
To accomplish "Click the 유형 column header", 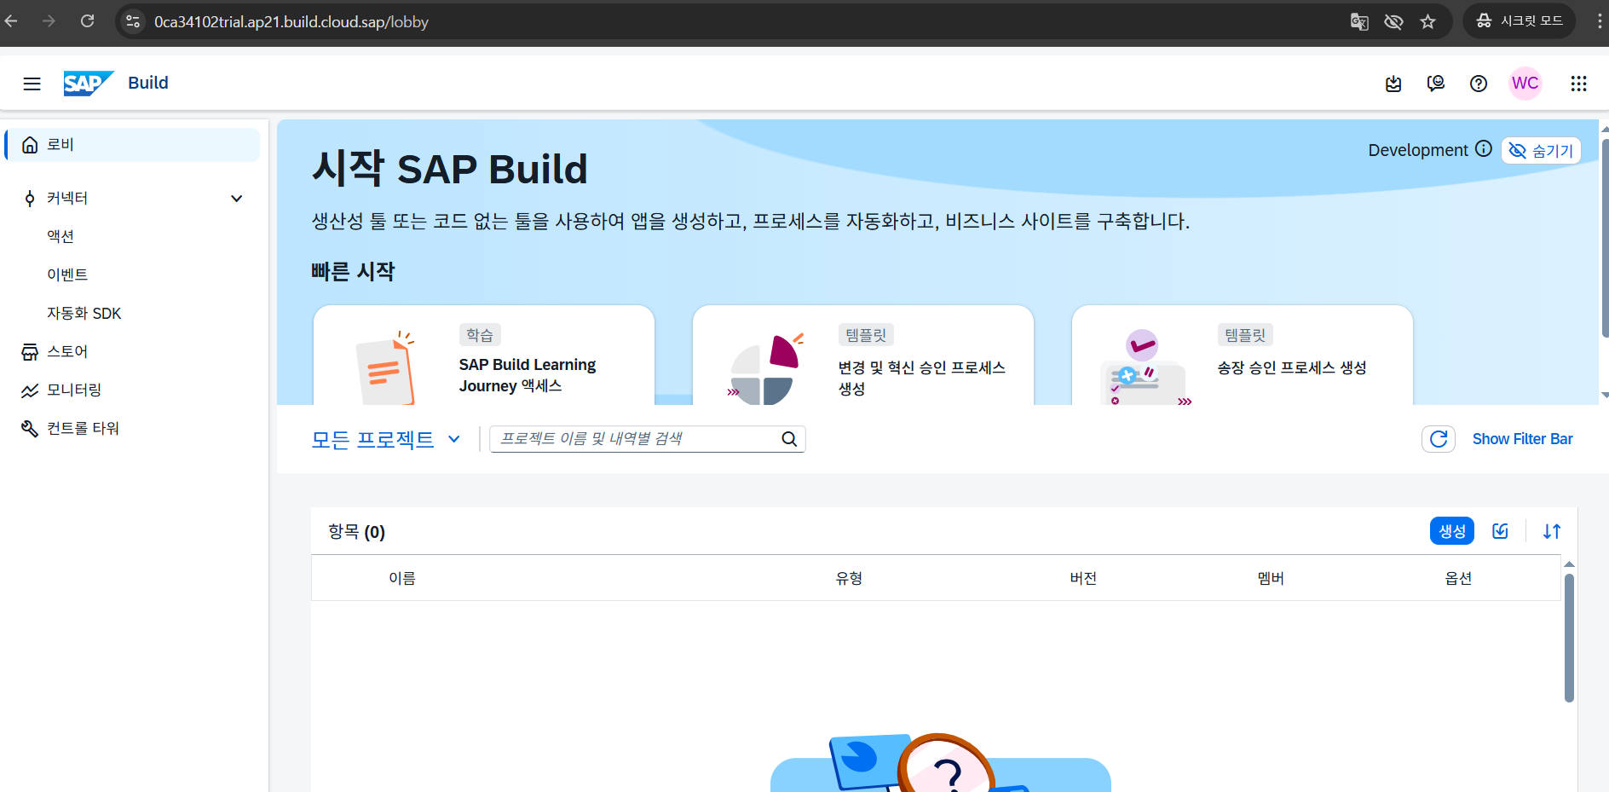I will (x=849, y=578).
